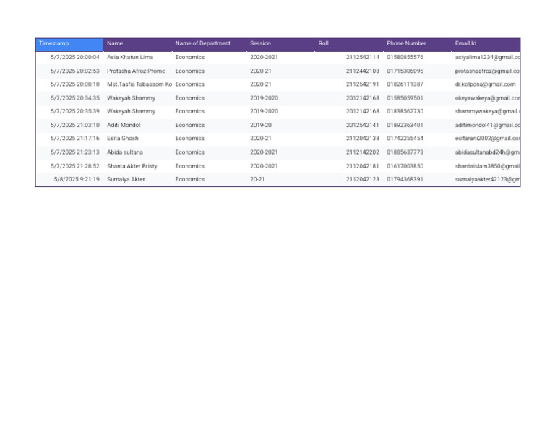This screenshot has height=429, width=555.
Task: Click roll number 2112042181
Action: click(363, 166)
